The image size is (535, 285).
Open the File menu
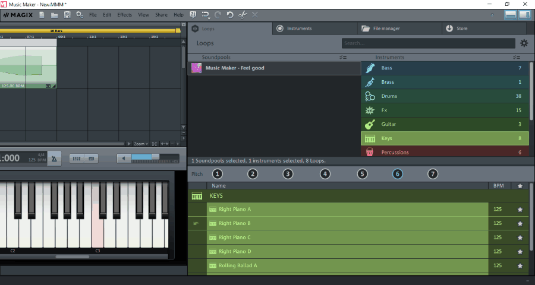click(93, 15)
